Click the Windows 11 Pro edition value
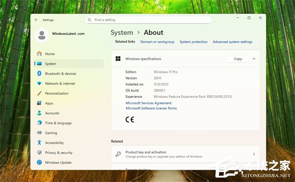295x182 pixels. [166, 72]
